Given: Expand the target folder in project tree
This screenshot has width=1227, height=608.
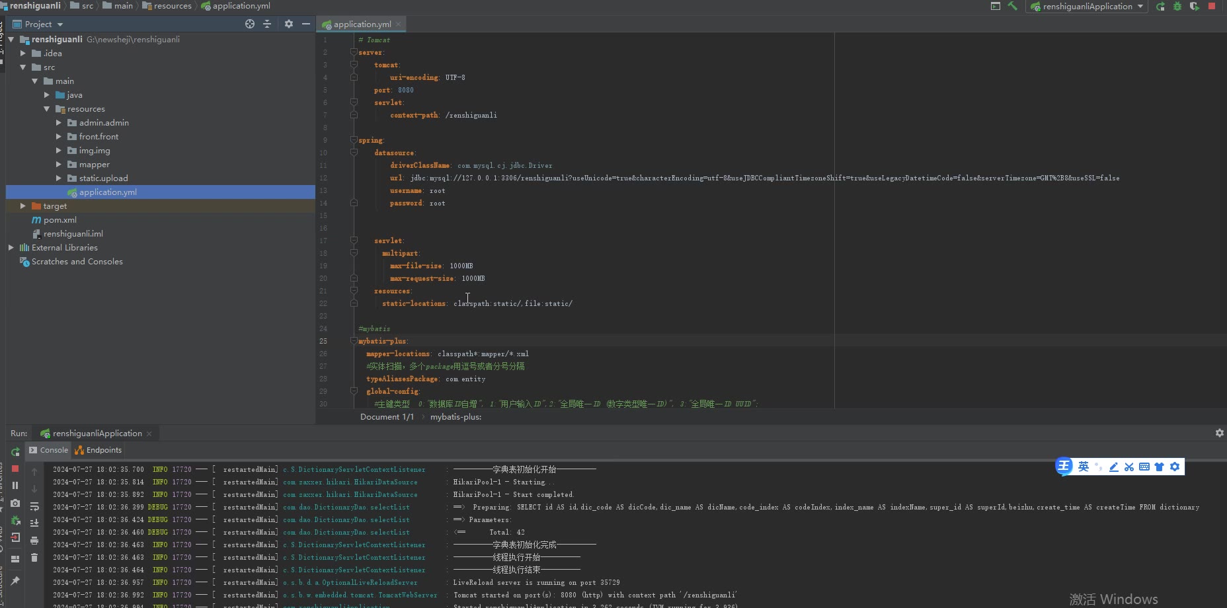Looking at the screenshot, I should click(x=23, y=206).
